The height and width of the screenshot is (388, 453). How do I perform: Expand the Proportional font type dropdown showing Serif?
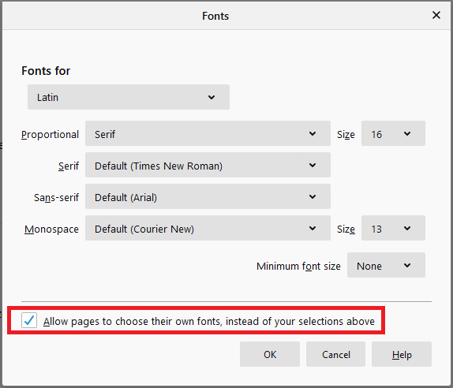coord(208,133)
